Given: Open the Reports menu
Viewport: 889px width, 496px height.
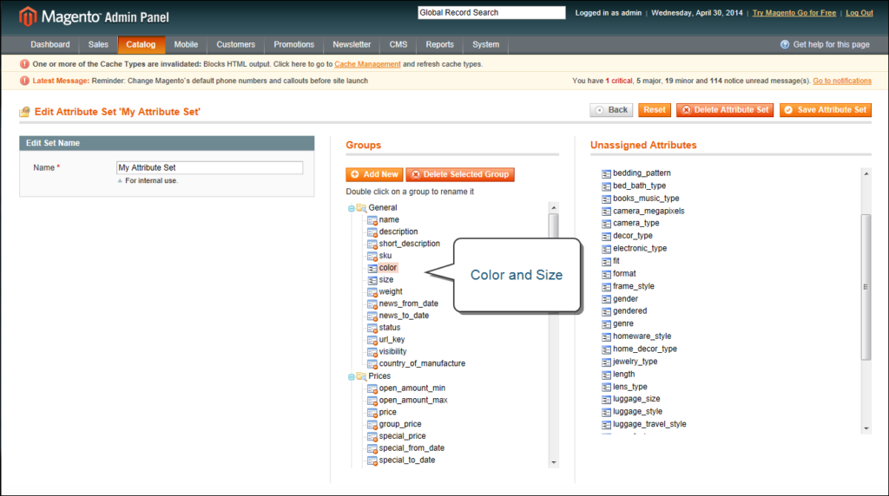Looking at the screenshot, I should (440, 44).
